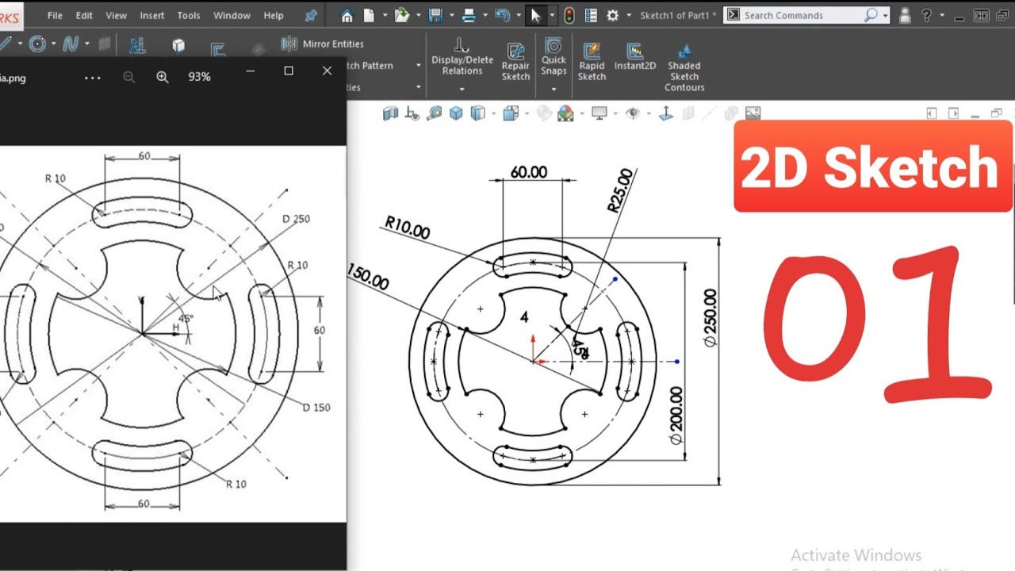Open the Insert menu
The width and height of the screenshot is (1015, 571).
[x=152, y=15]
